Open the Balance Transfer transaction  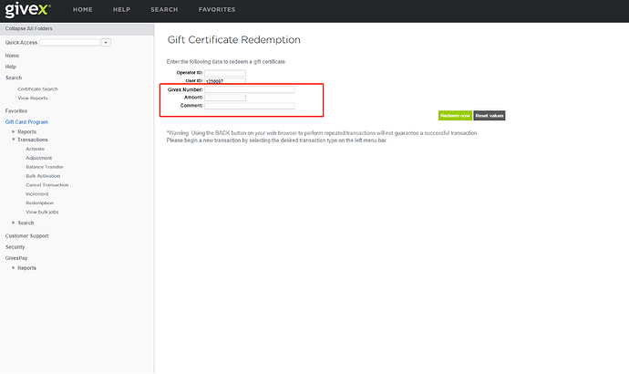[x=45, y=167]
